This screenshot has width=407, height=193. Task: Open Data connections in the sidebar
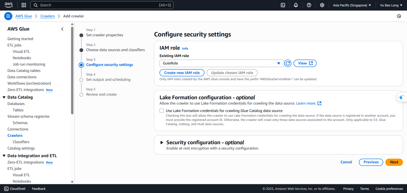pos(22,77)
